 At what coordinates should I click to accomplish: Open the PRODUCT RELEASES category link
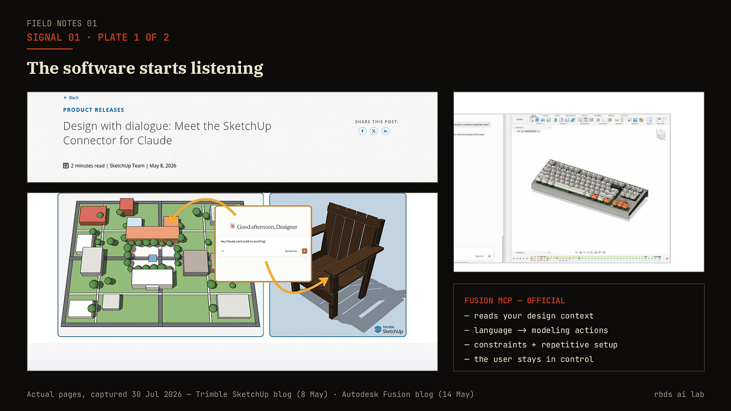93,110
